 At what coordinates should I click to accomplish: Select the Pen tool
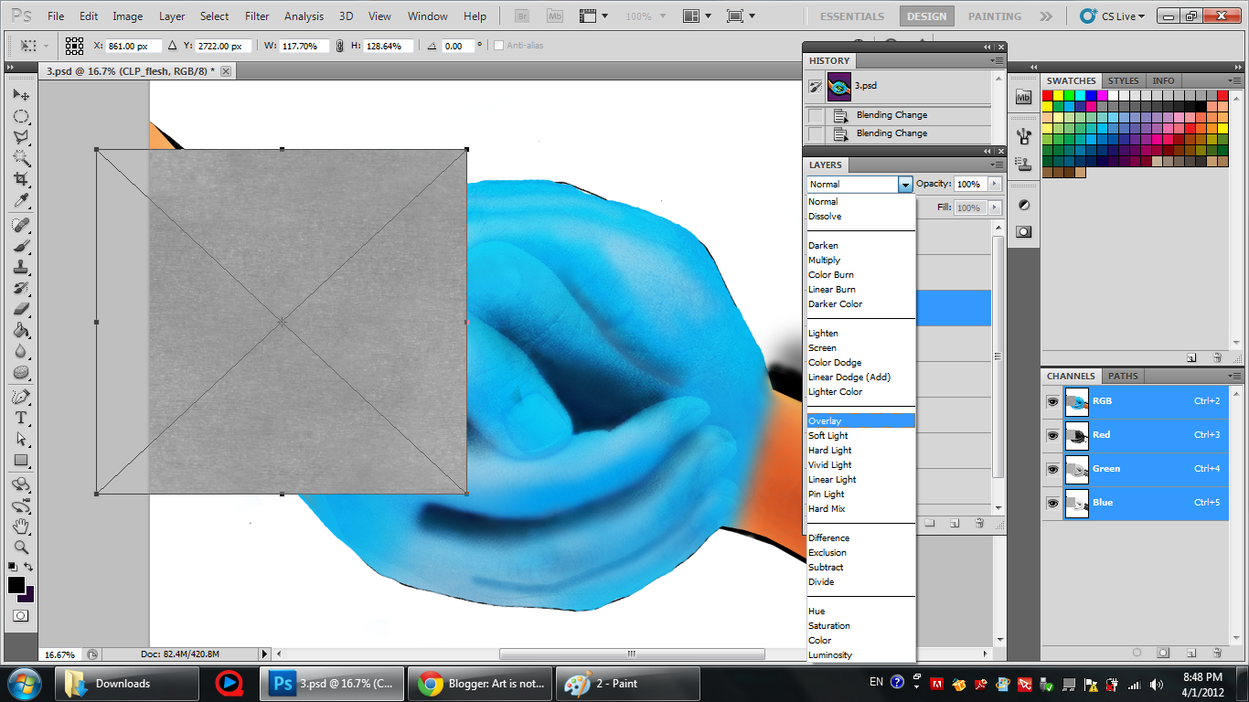click(x=20, y=397)
